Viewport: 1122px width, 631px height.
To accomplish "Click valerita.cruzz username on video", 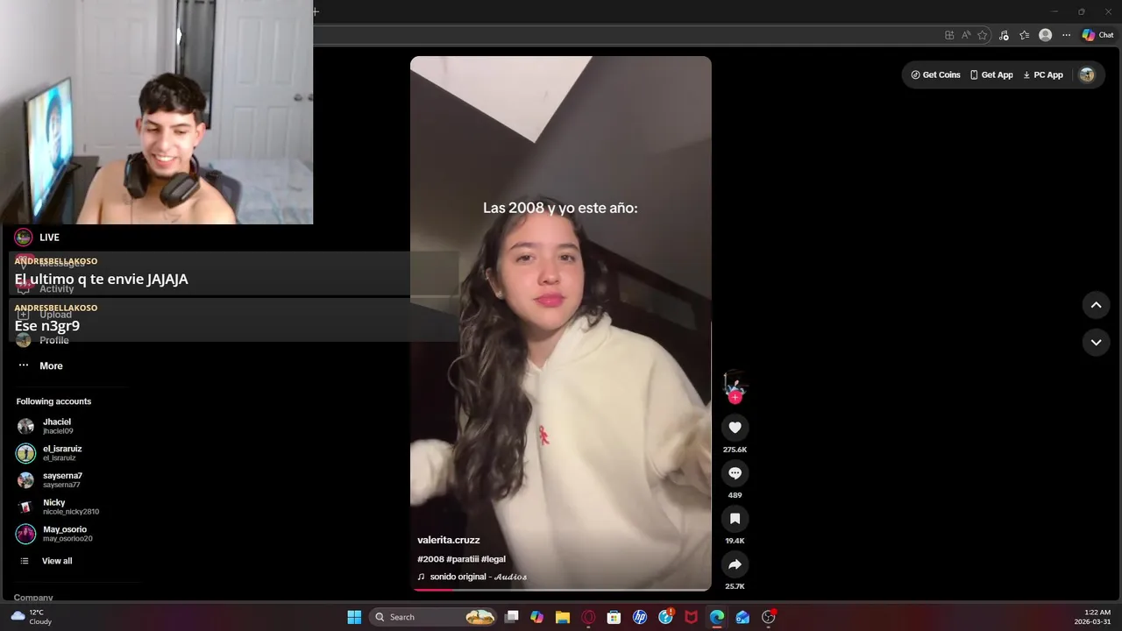I will pyautogui.click(x=449, y=540).
